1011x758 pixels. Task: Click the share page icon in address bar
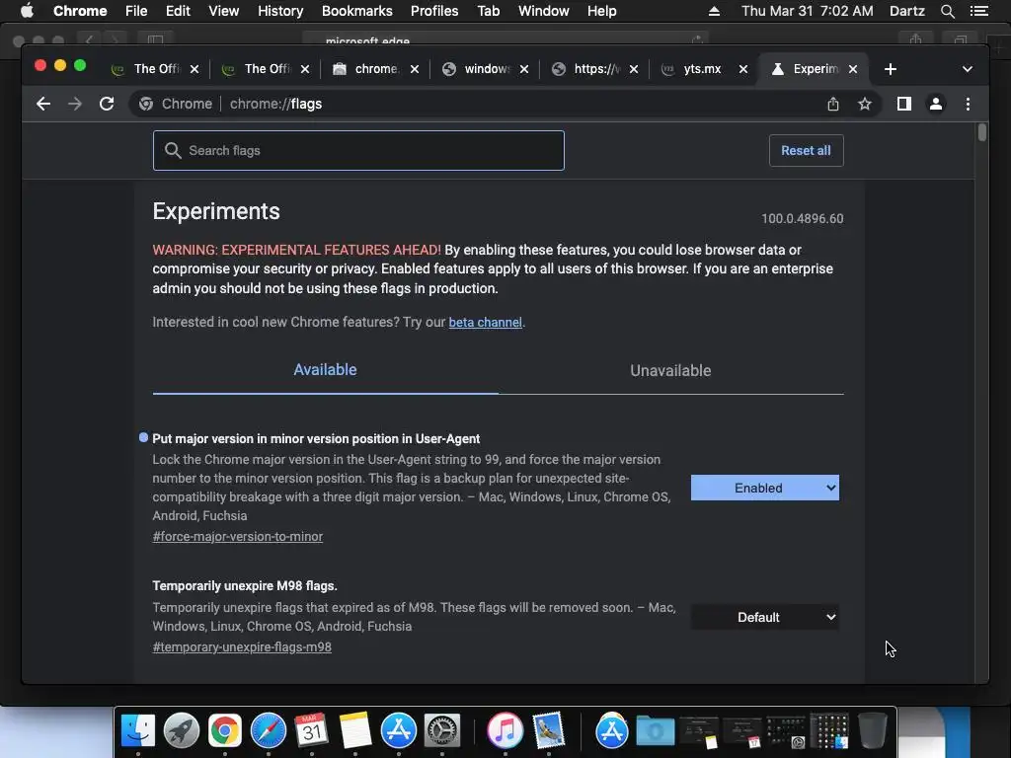coord(833,104)
